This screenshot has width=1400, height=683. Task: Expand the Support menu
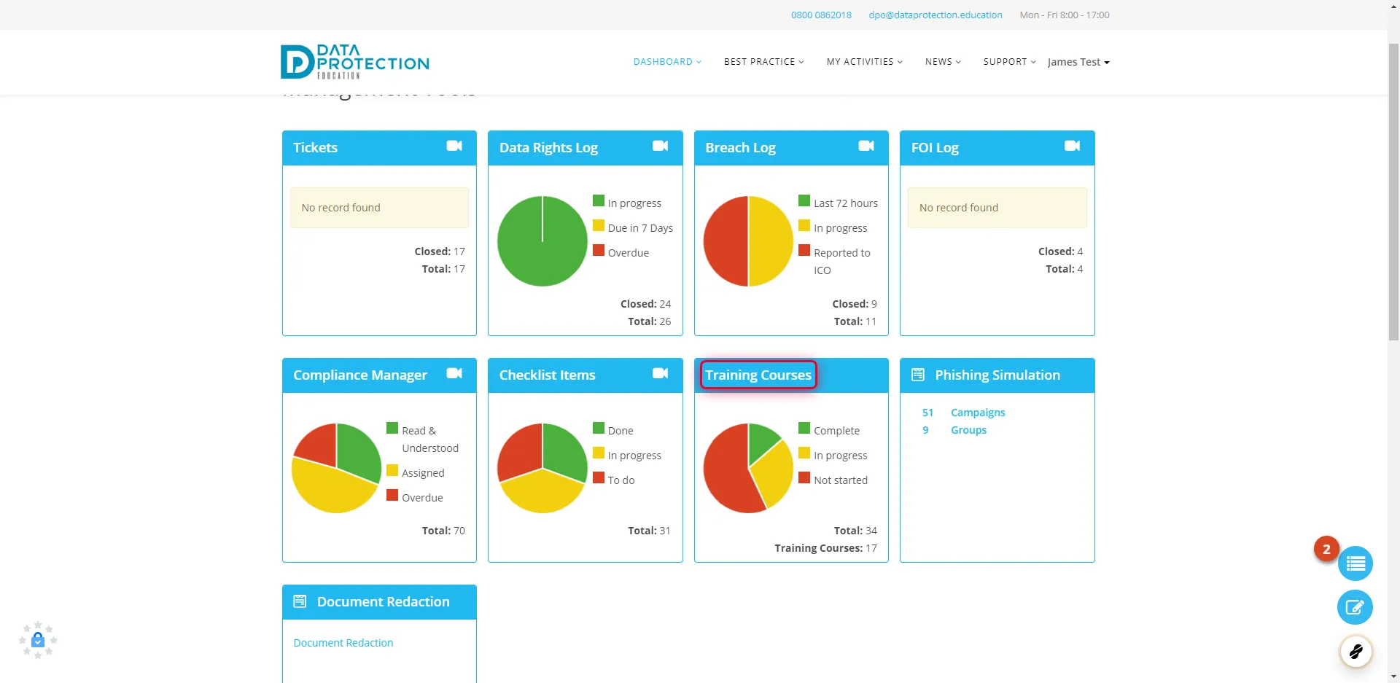(1009, 62)
